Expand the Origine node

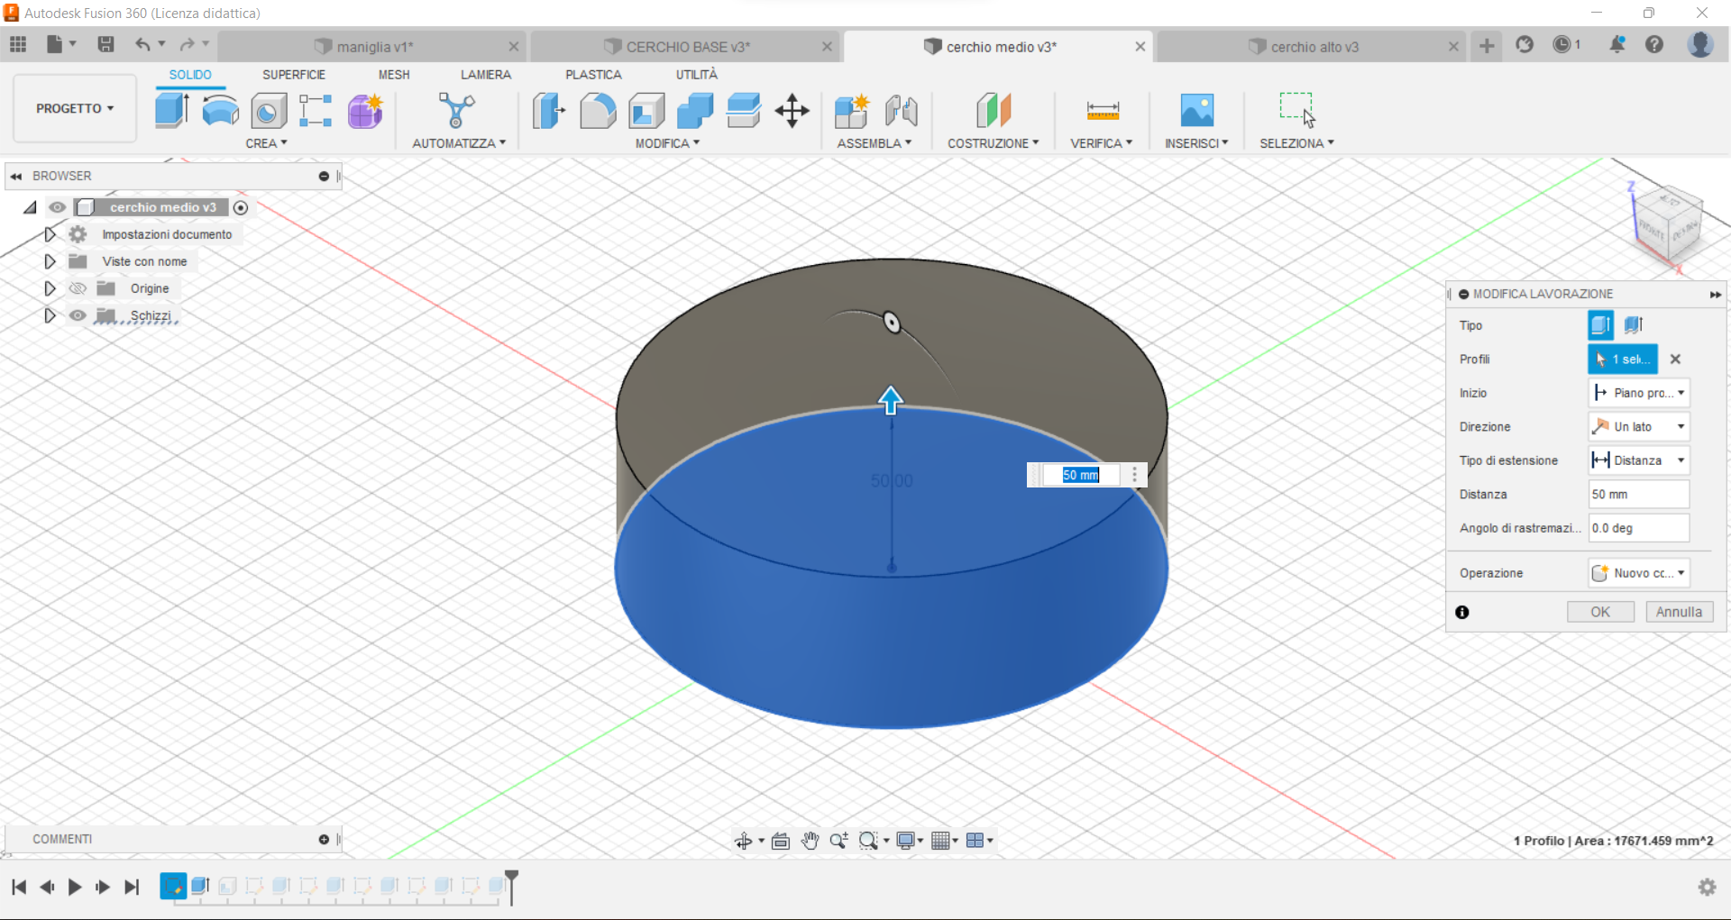point(50,288)
